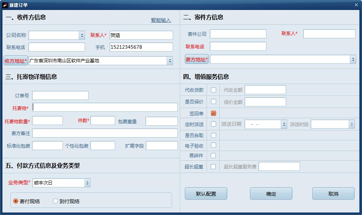Enable the 是否自取 self-pickup checkbox
This screenshot has width=362, height=215.
pos(214,135)
